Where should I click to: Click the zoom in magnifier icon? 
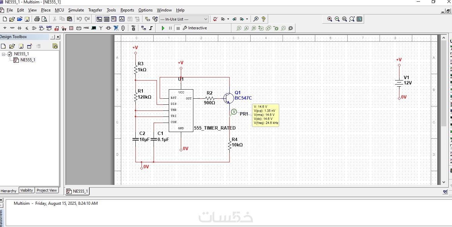point(330,19)
